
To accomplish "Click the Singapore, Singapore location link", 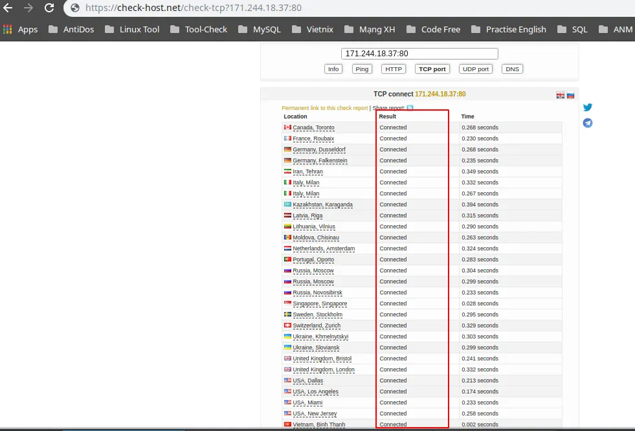I will click(319, 304).
